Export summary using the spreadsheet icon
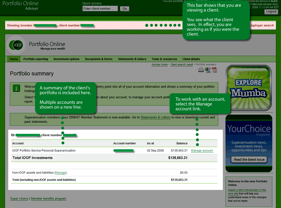Image resolution: width=281 pixels, height=208 pixels. pyautogui.click(x=208, y=70)
